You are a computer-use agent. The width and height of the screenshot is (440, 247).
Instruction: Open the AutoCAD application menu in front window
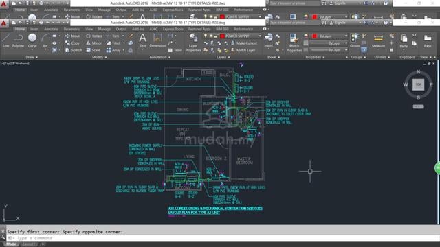click(x=3, y=23)
